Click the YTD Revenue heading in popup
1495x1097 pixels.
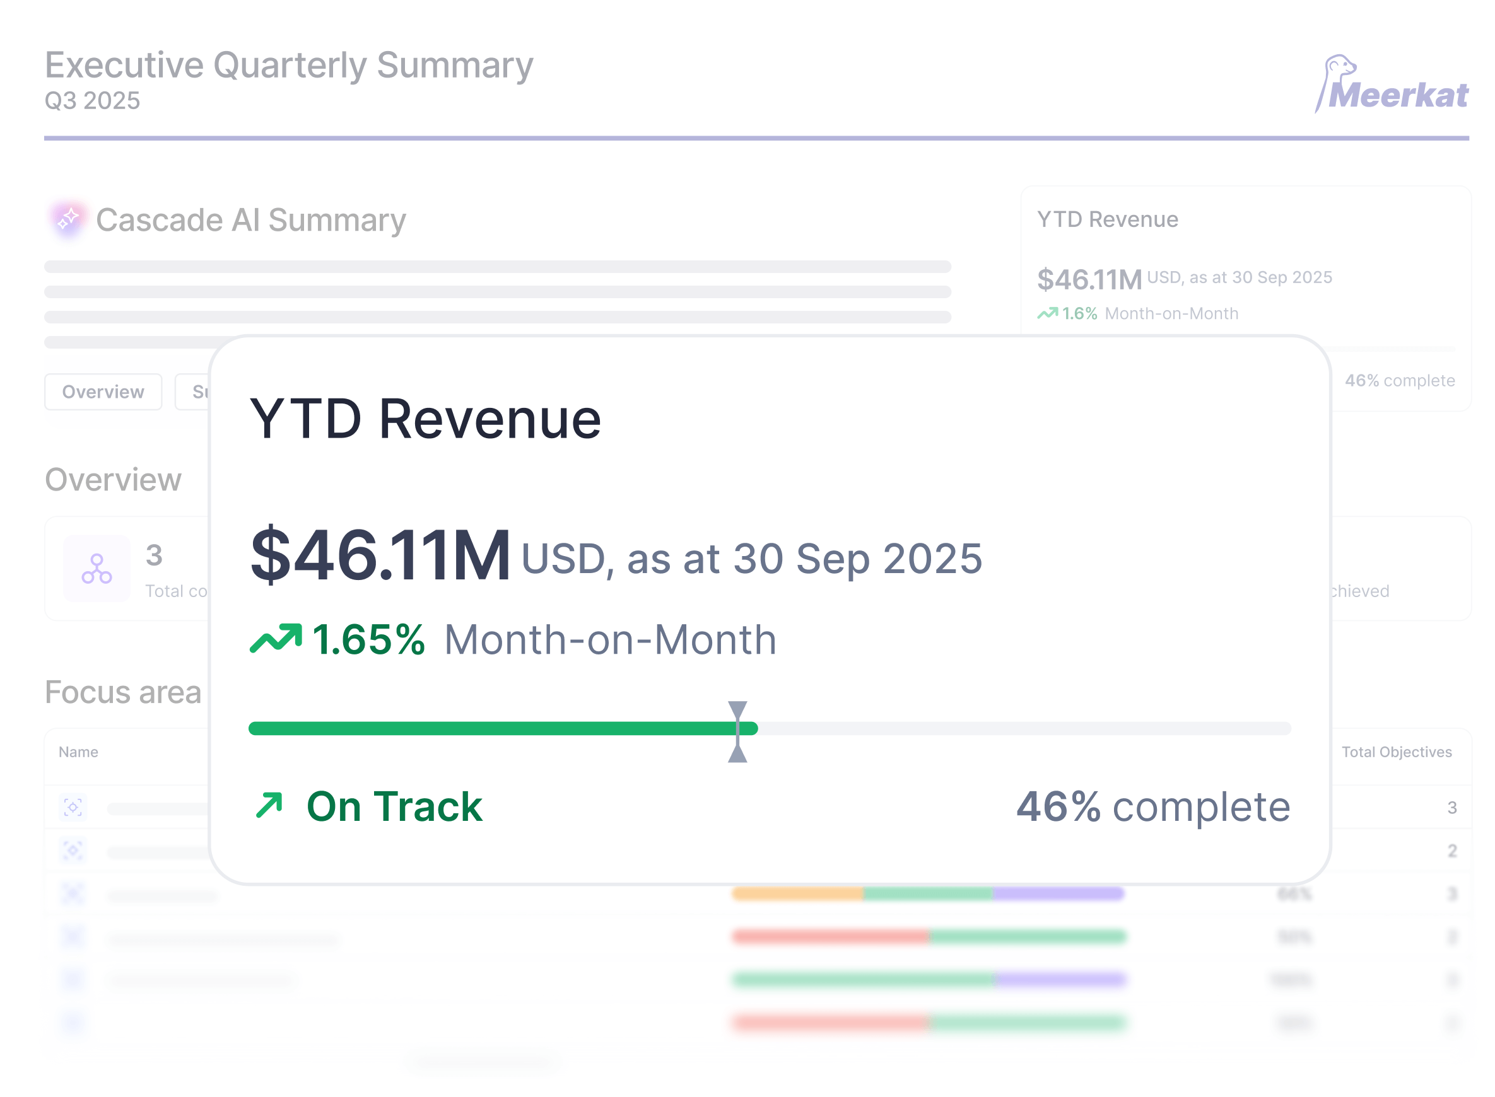point(425,419)
